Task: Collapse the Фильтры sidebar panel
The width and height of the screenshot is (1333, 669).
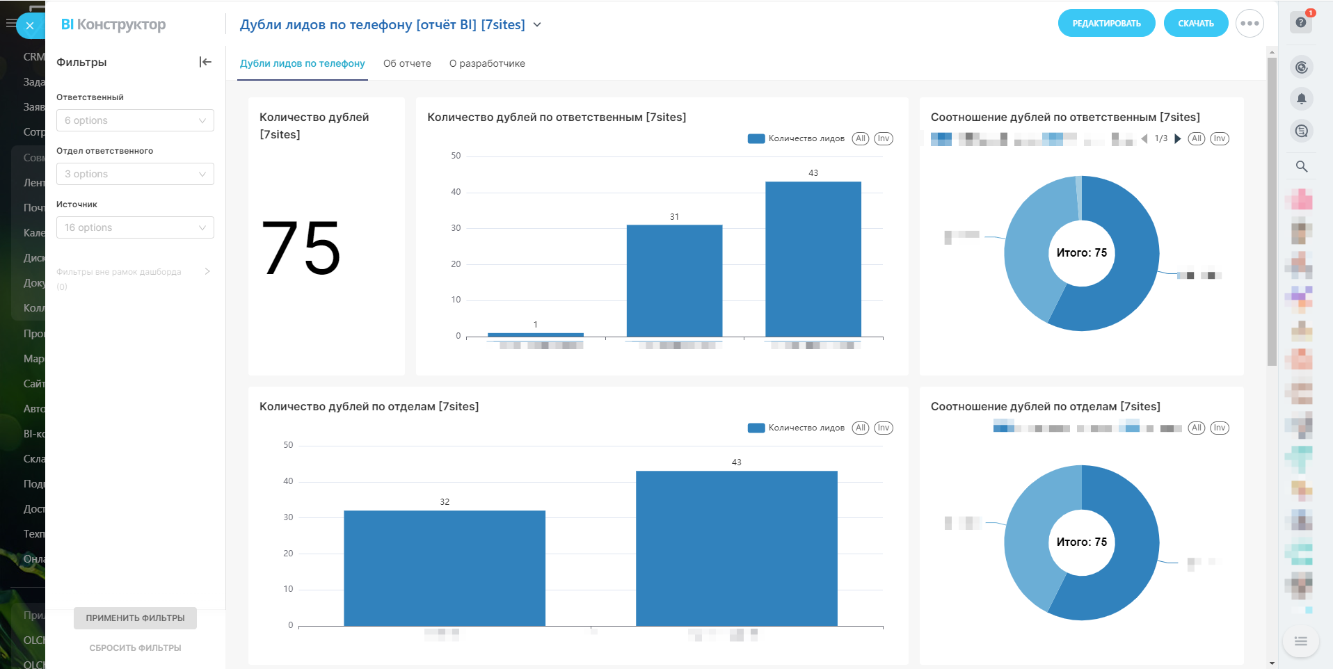Action: click(x=205, y=62)
